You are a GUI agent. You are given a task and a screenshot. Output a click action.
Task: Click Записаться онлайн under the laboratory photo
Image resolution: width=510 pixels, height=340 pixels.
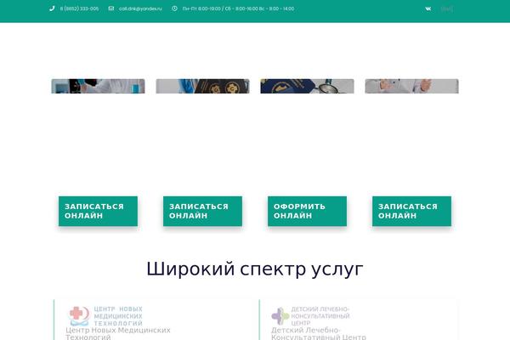point(98,211)
